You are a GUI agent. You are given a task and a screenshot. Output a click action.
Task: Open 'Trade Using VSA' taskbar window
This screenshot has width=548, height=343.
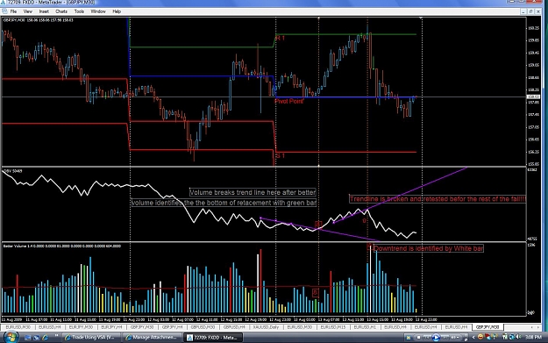[x=91, y=338]
